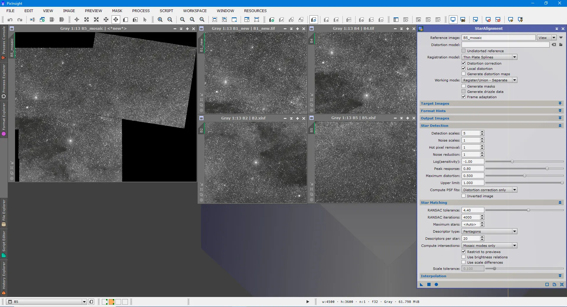
Task: Click the folder icon beside Distortion model
Action: click(561, 45)
